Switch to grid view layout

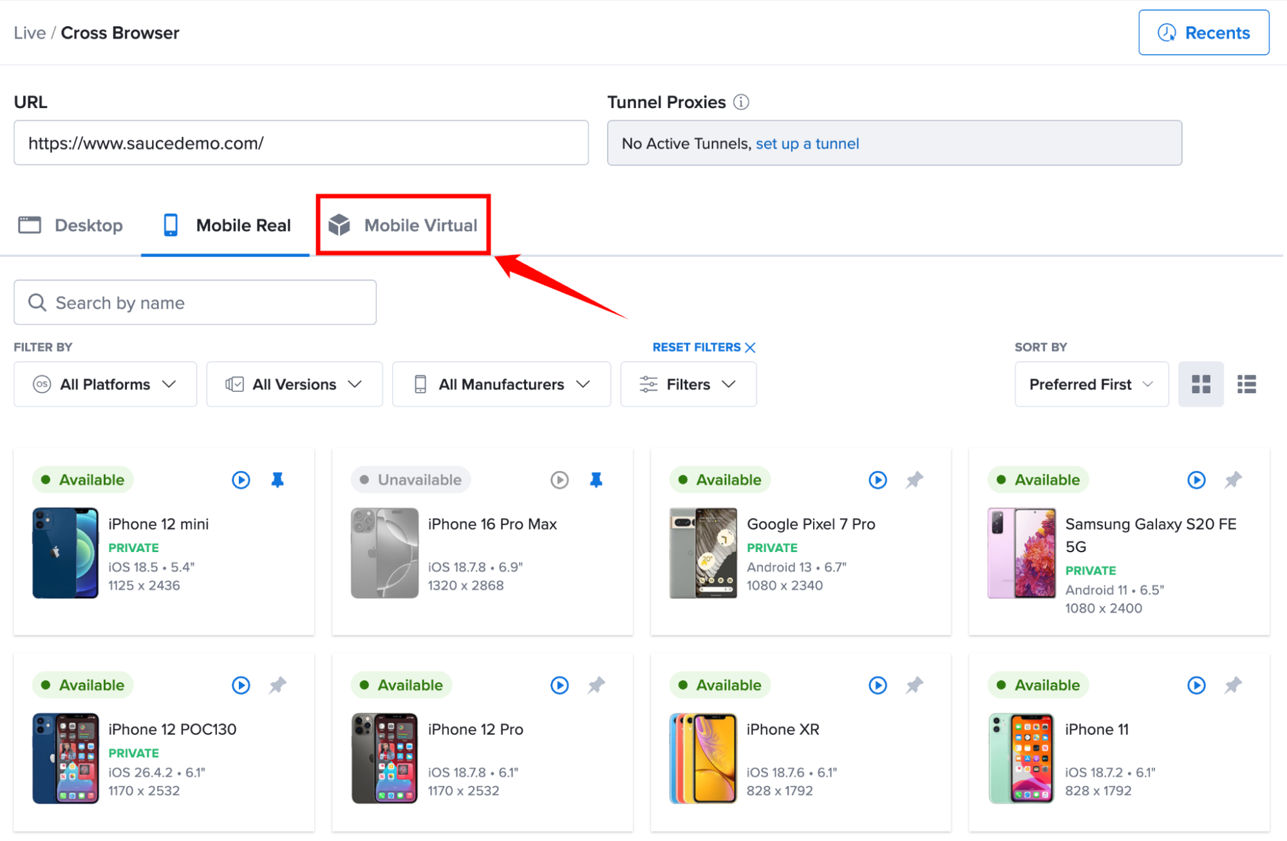1201,384
